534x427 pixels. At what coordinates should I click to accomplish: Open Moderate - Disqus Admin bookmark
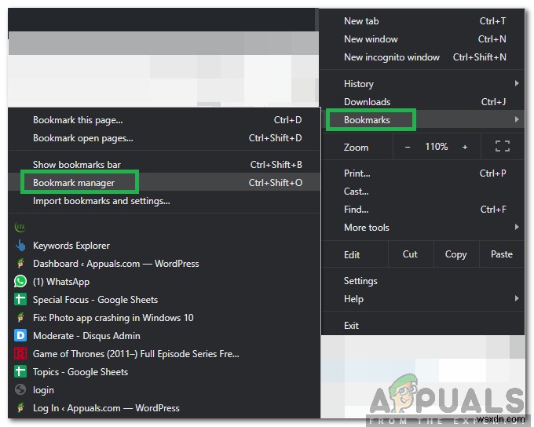click(x=164, y=335)
